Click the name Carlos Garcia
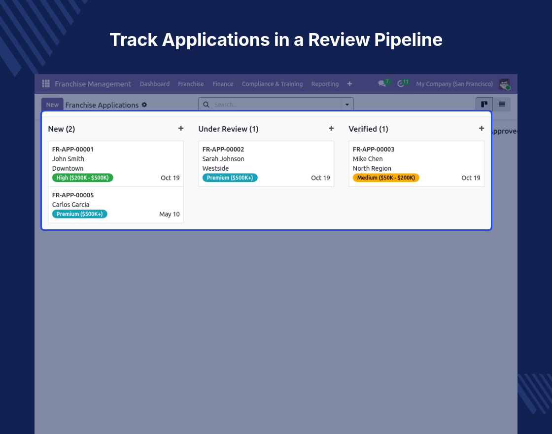Viewport: 552px width, 434px height. point(71,205)
